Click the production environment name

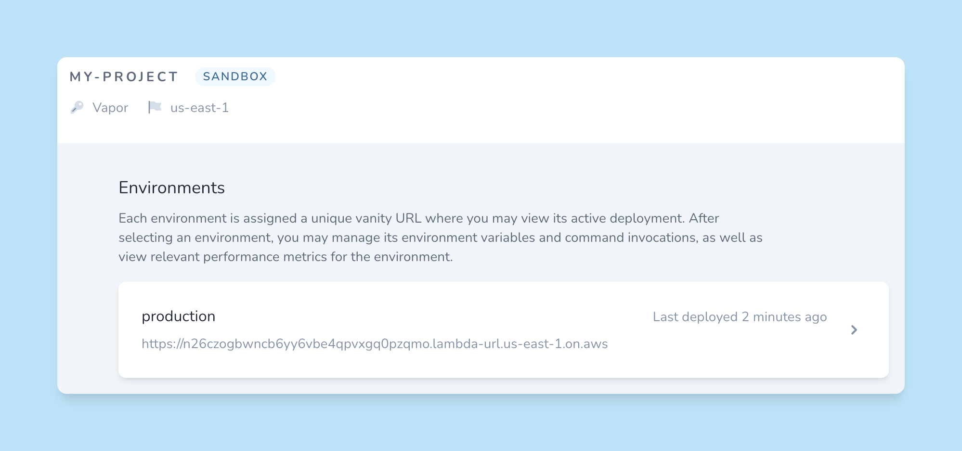click(x=178, y=316)
